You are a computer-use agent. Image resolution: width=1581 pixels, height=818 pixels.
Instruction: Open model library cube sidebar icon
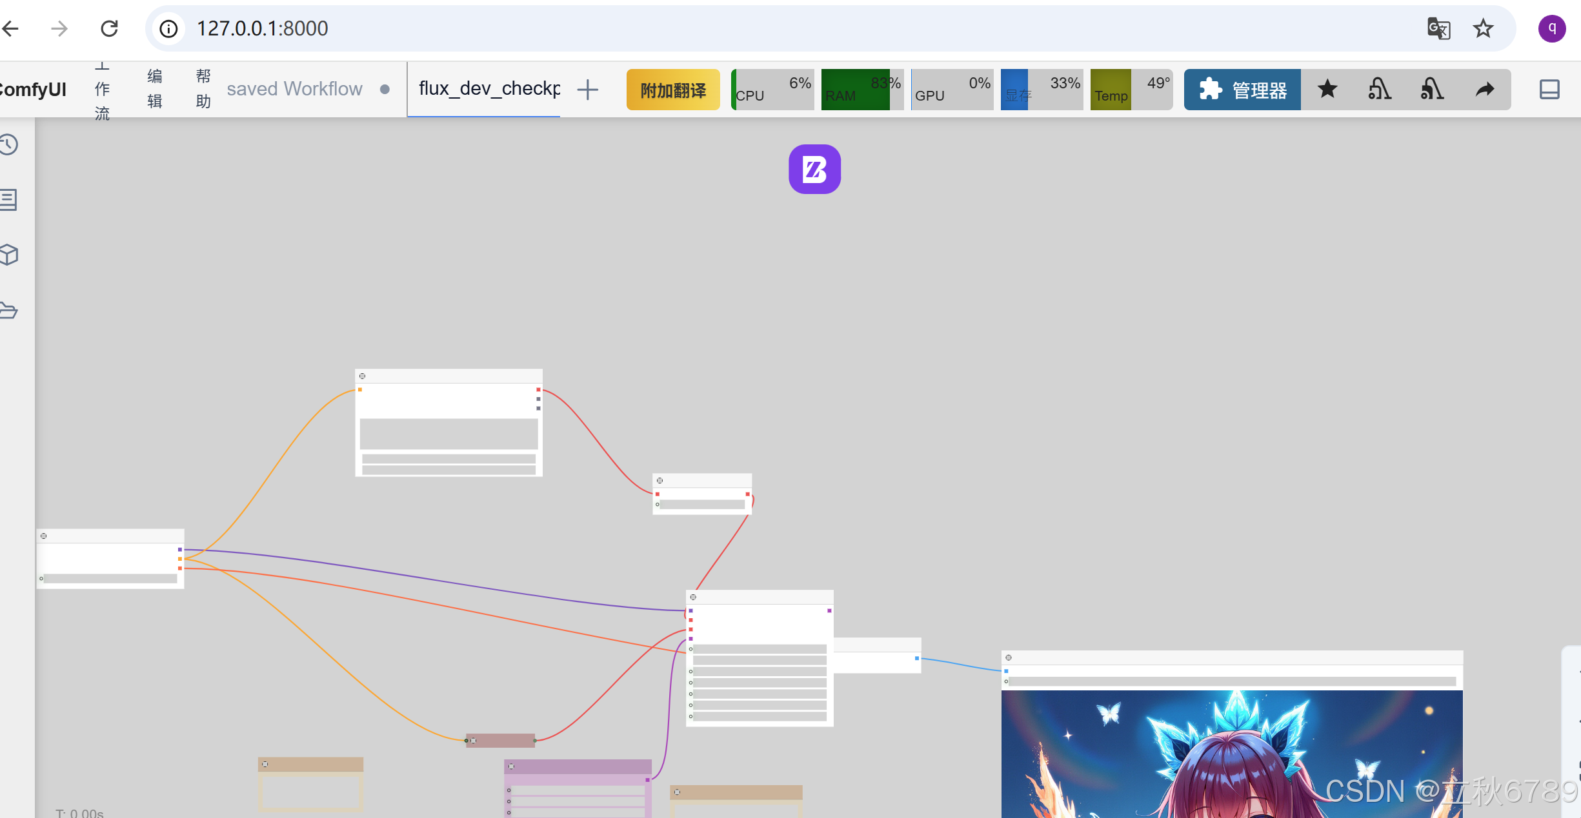9,255
